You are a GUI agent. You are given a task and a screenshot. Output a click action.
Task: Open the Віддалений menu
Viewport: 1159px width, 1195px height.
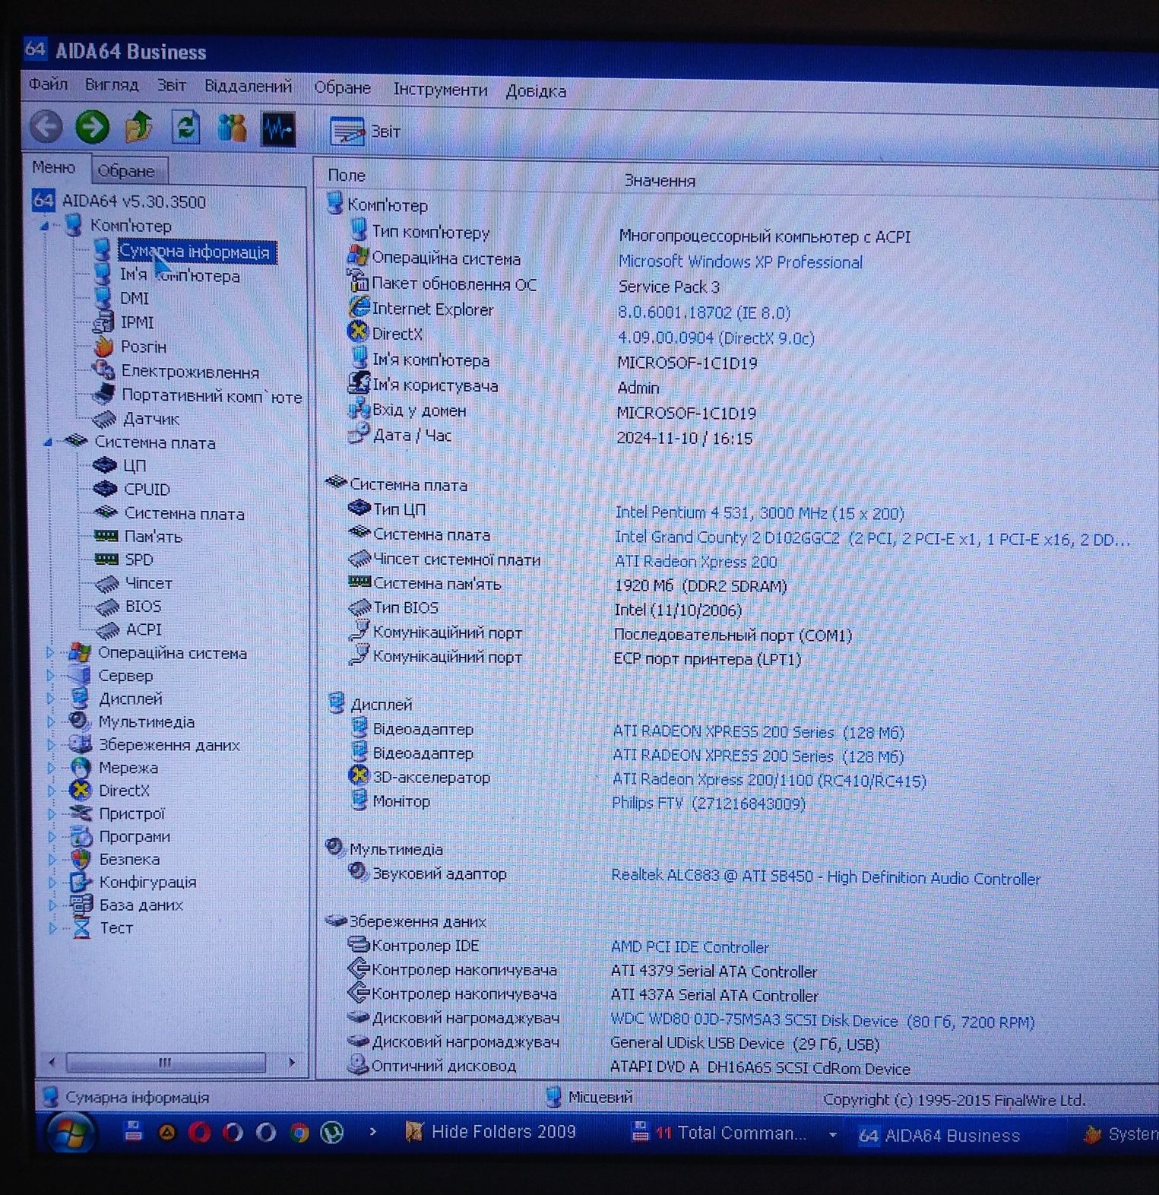pyautogui.click(x=248, y=87)
